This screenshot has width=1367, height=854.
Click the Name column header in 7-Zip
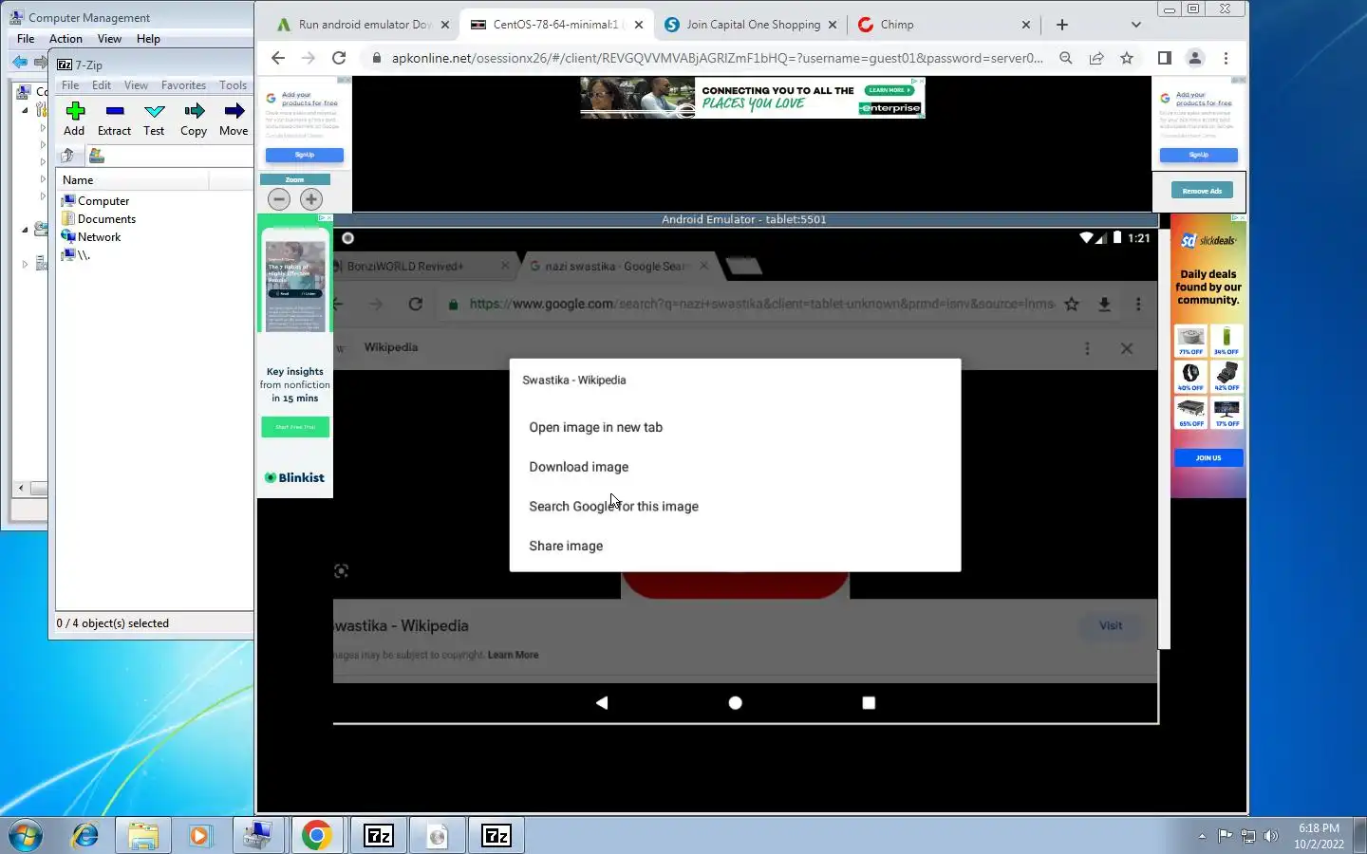[133, 180]
